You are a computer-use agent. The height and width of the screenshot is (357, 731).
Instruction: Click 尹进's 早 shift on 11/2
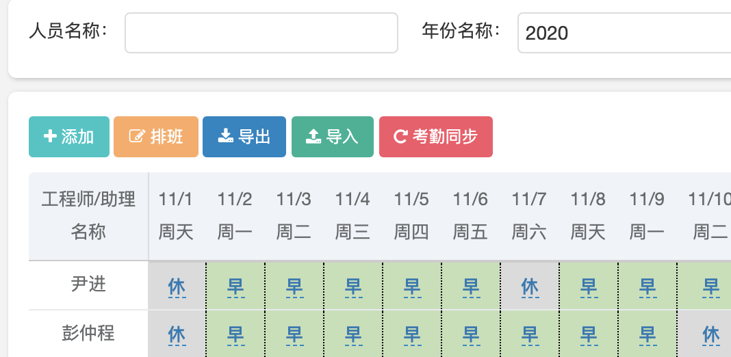coord(235,286)
